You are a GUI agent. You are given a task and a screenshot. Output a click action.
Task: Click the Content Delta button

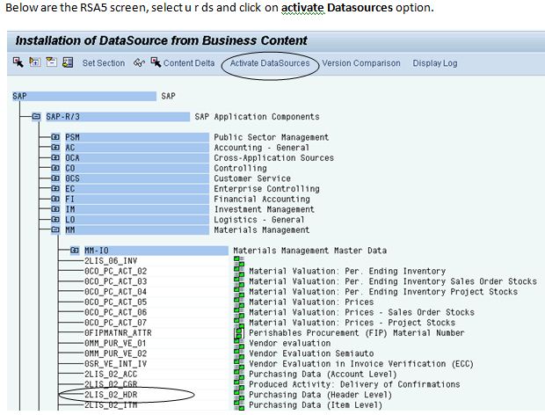tap(183, 63)
